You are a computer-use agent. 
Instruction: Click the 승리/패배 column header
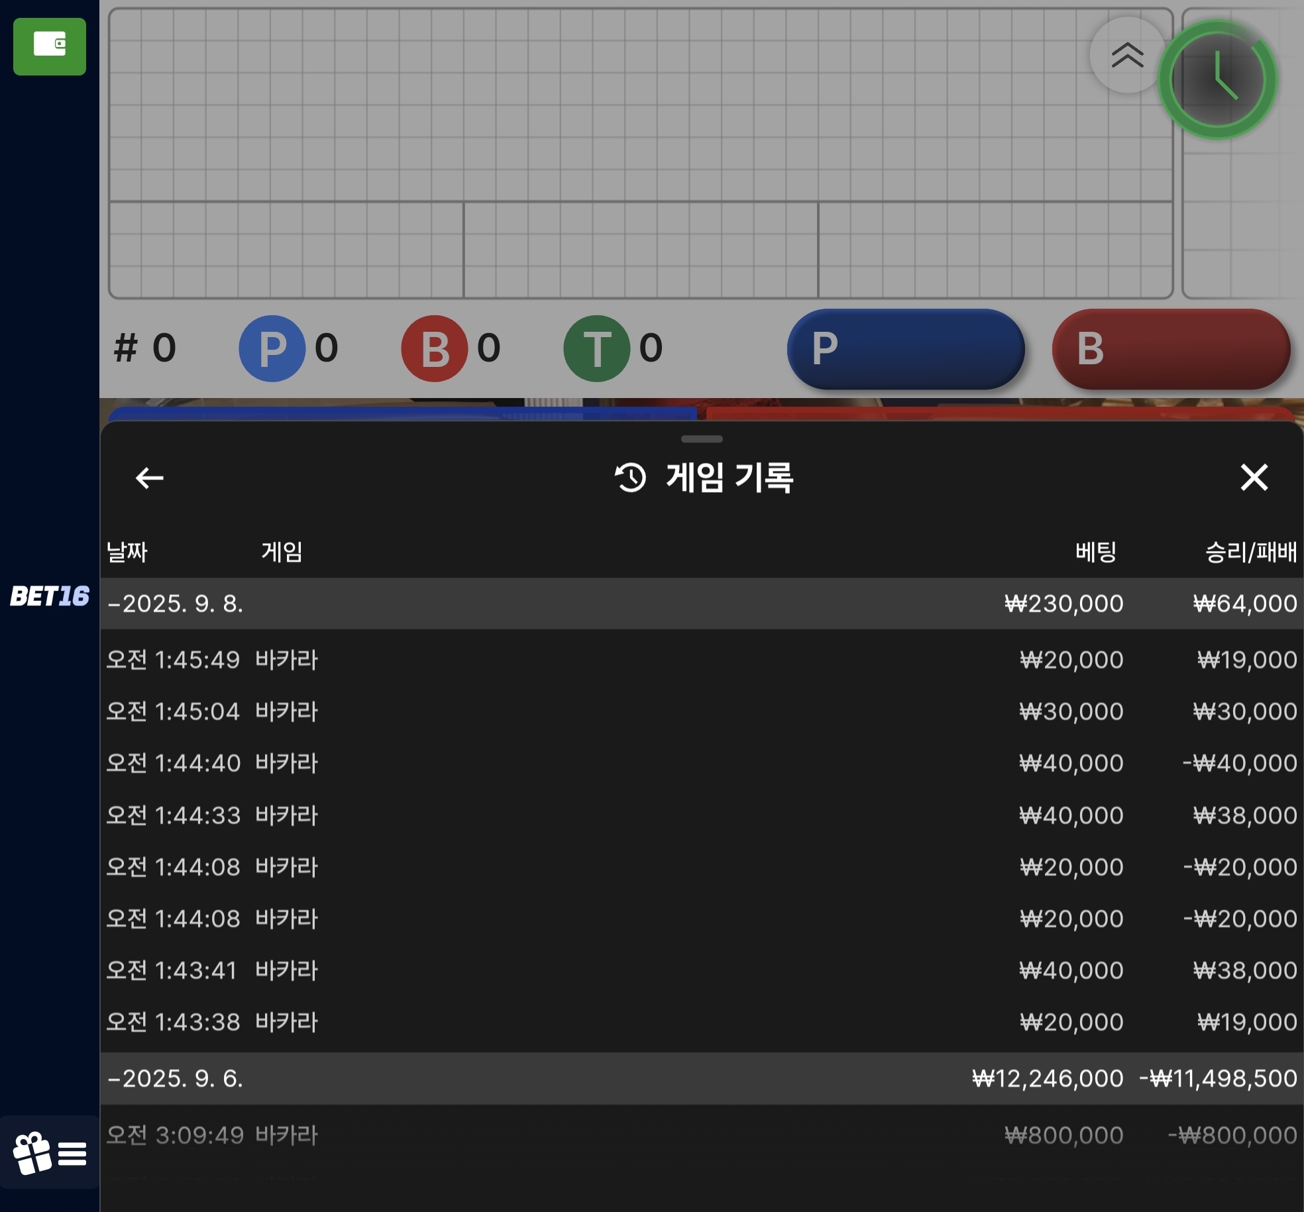(x=1251, y=552)
